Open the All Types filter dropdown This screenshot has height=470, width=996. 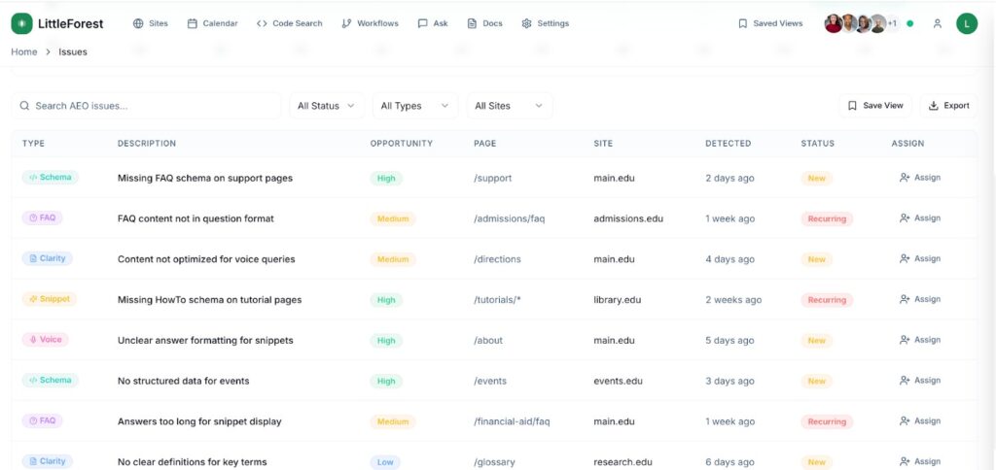click(413, 106)
